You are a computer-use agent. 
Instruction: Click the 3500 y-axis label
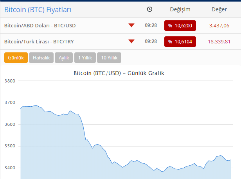(10, 146)
